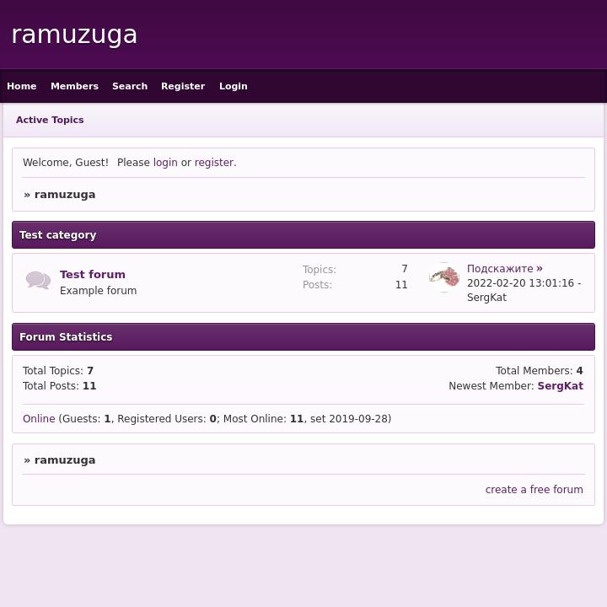The height and width of the screenshot is (607, 607).
Task: Open the latest post Подскажите
Action: [x=500, y=269]
